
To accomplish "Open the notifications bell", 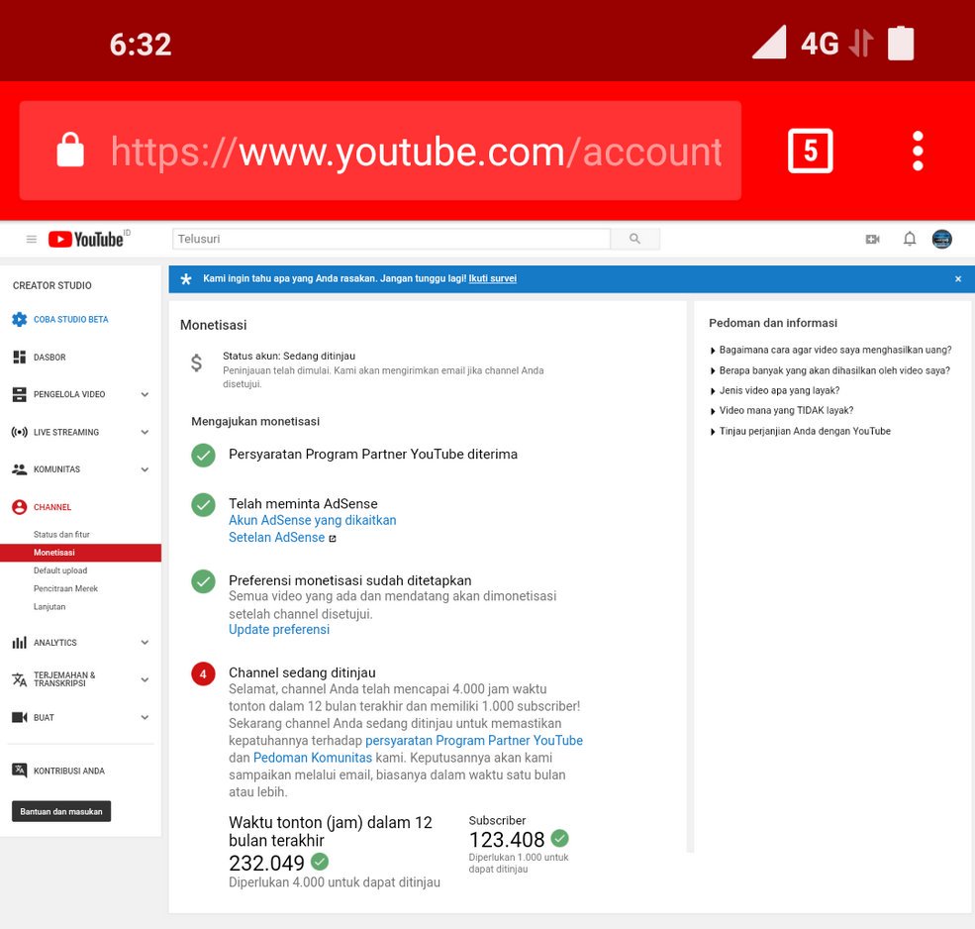I will point(909,239).
